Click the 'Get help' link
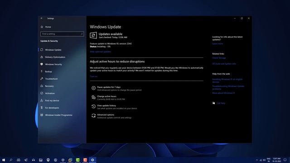The width and height of the screenshot is (290, 163). pos(221,103)
